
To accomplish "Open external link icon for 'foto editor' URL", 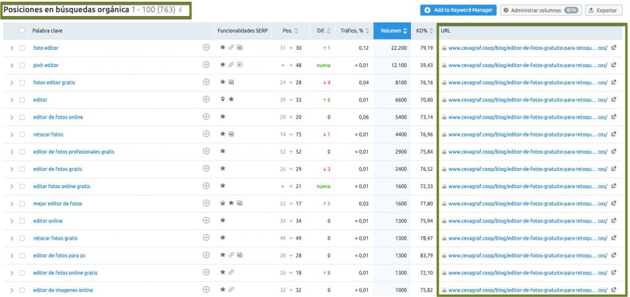I will coord(613,47).
